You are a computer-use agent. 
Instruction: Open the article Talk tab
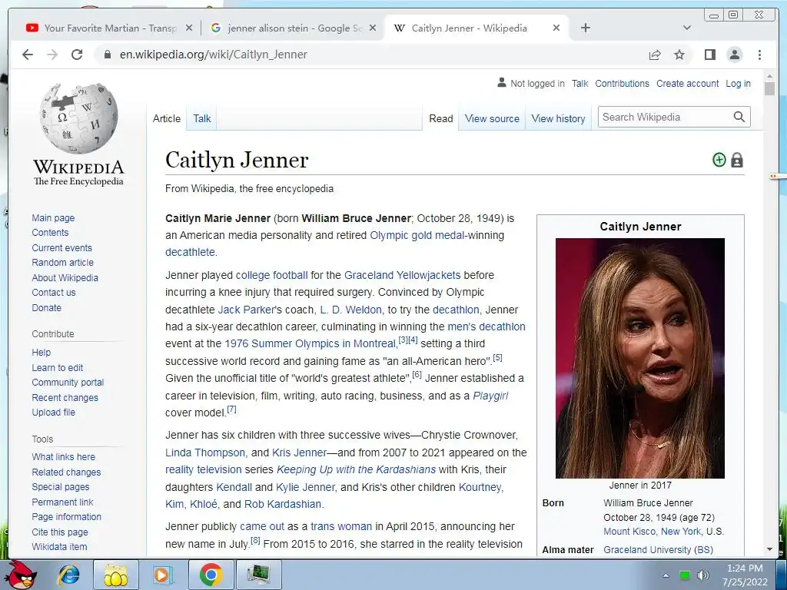pyautogui.click(x=202, y=119)
